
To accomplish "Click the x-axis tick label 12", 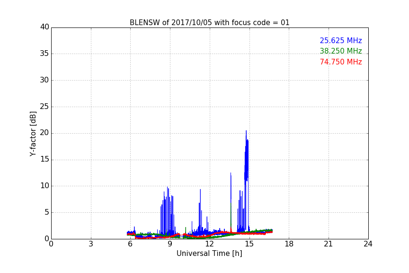I will (209, 244).
